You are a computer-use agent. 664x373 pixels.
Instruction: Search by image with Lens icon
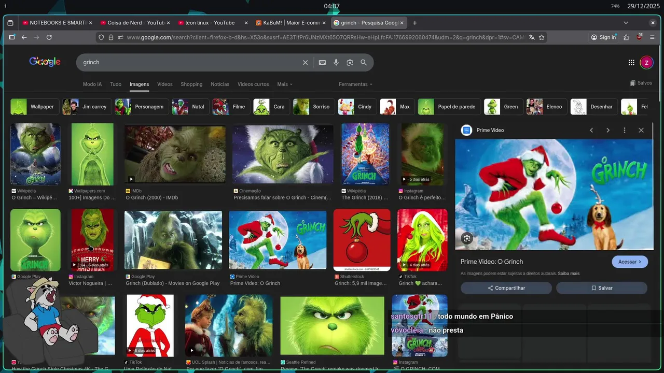pos(350,62)
